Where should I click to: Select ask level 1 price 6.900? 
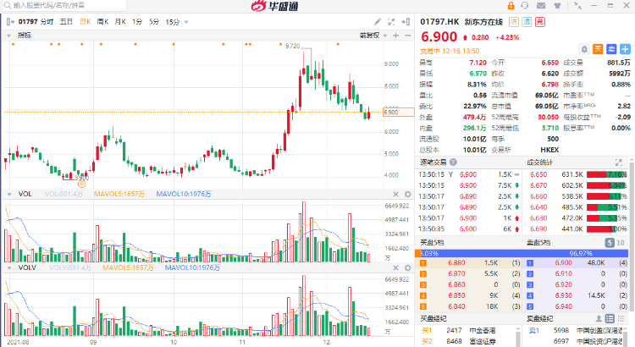coord(563,262)
